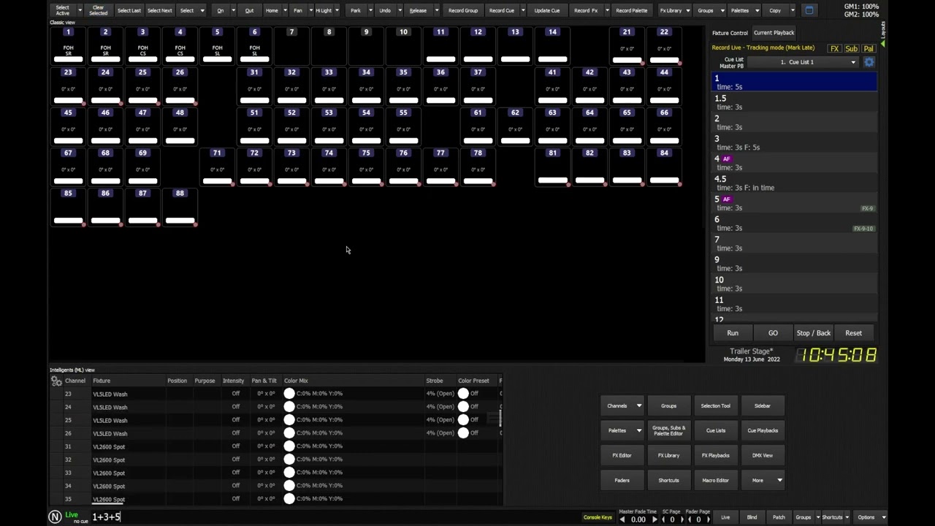Click the Select Next button
Image resolution: width=935 pixels, height=526 pixels.
tap(159, 10)
